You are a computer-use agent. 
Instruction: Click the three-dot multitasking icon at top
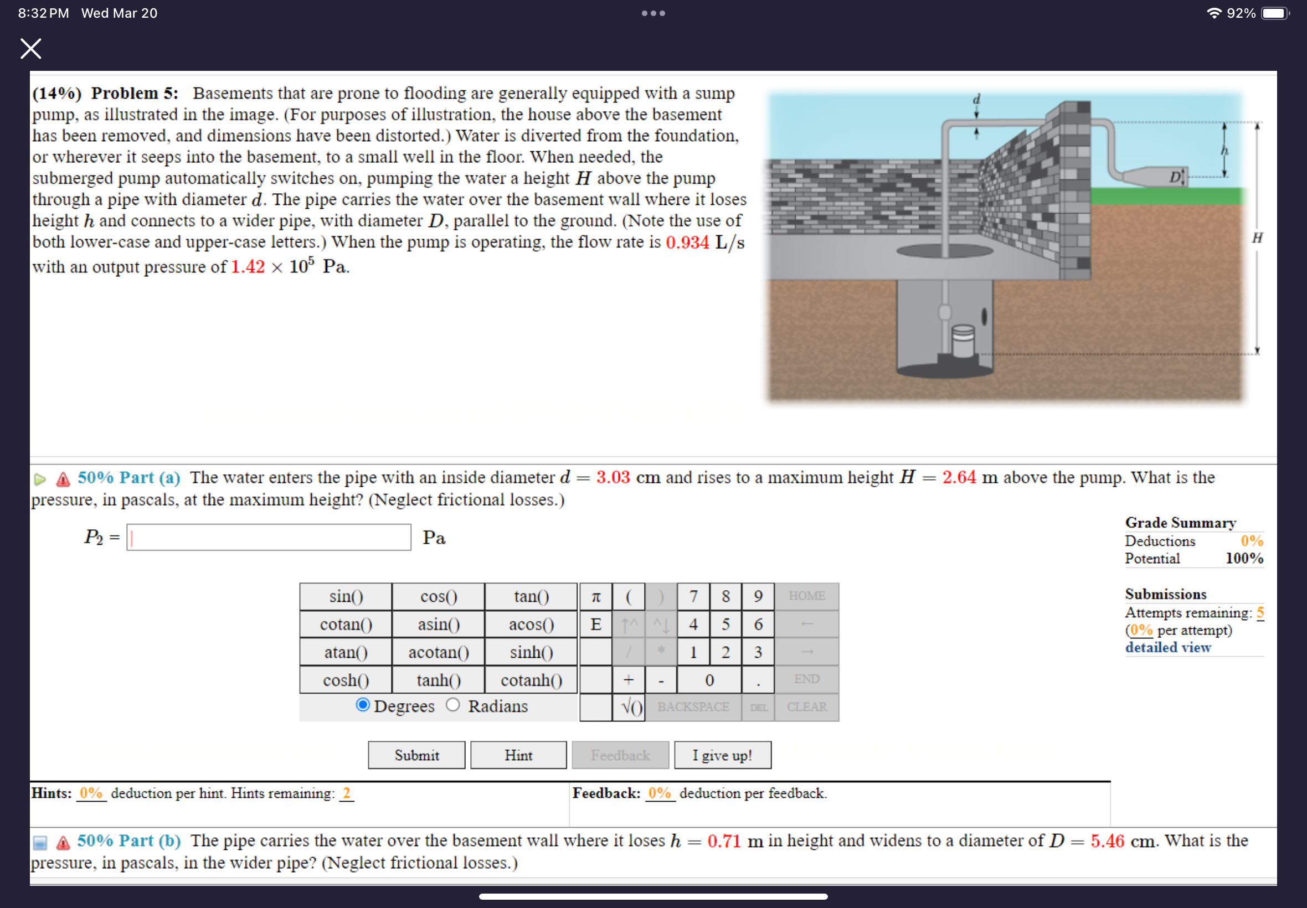click(x=652, y=13)
